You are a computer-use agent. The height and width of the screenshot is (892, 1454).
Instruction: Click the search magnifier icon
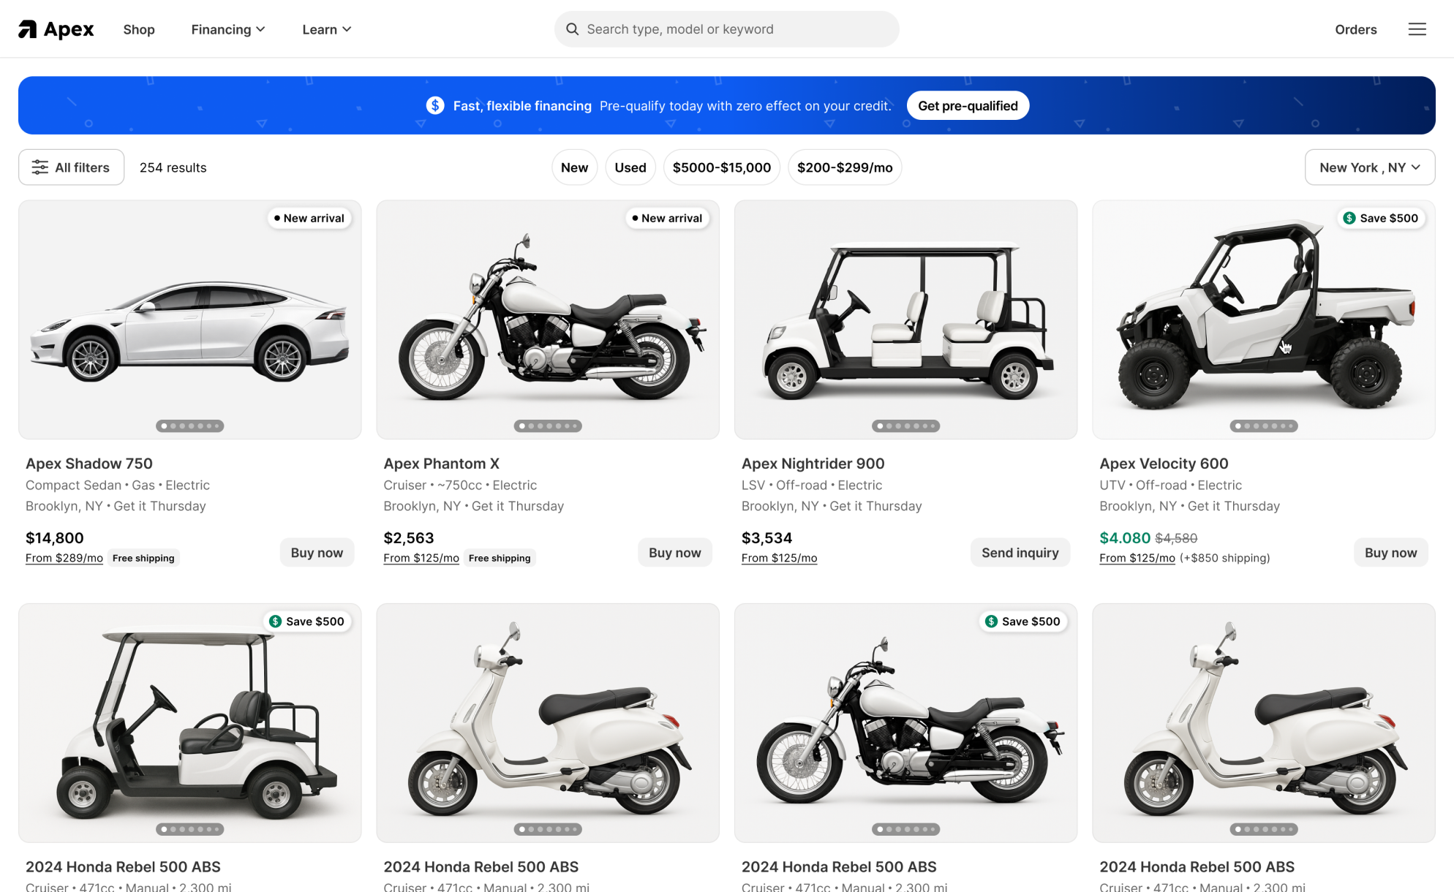coord(573,29)
